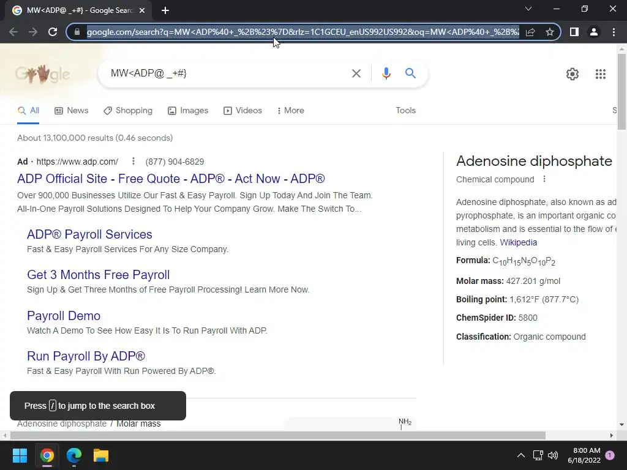This screenshot has width=627, height=470.
Task: Switch to the News tab
Action: point(72,111)
